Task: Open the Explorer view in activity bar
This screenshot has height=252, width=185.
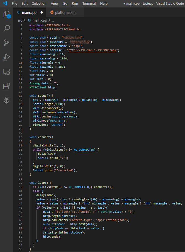Action: 7,14
